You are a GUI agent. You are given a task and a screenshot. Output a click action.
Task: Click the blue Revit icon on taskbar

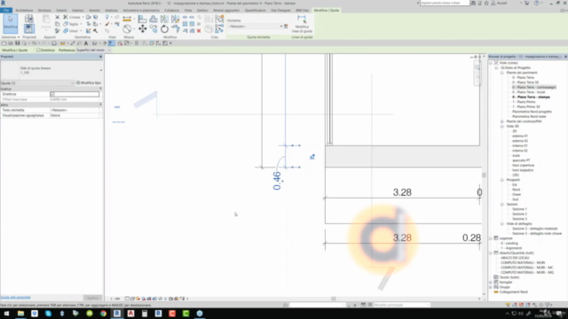coord(117,313)
